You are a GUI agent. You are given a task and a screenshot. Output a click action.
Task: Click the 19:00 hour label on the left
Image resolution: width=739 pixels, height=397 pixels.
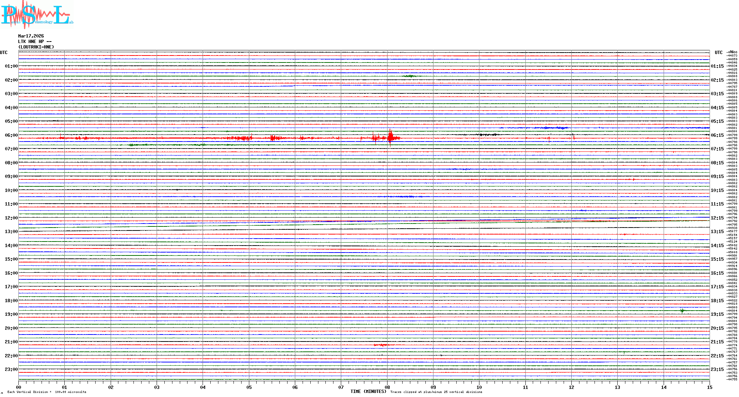click(x=11, y=314)
